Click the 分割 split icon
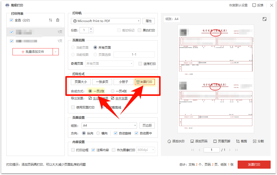The height and width of the screenshot is (175, 277). click(x=258, y=141)
